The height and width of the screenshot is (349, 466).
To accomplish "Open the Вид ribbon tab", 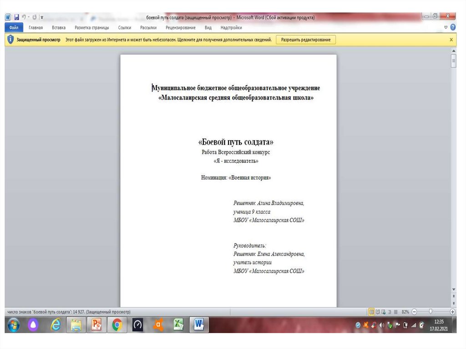I will pyautogui.click(x=208, y=28).
